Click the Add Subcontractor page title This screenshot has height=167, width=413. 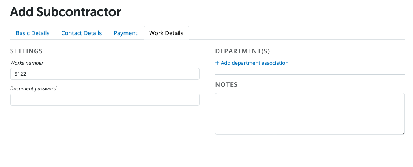coord(65,12)
